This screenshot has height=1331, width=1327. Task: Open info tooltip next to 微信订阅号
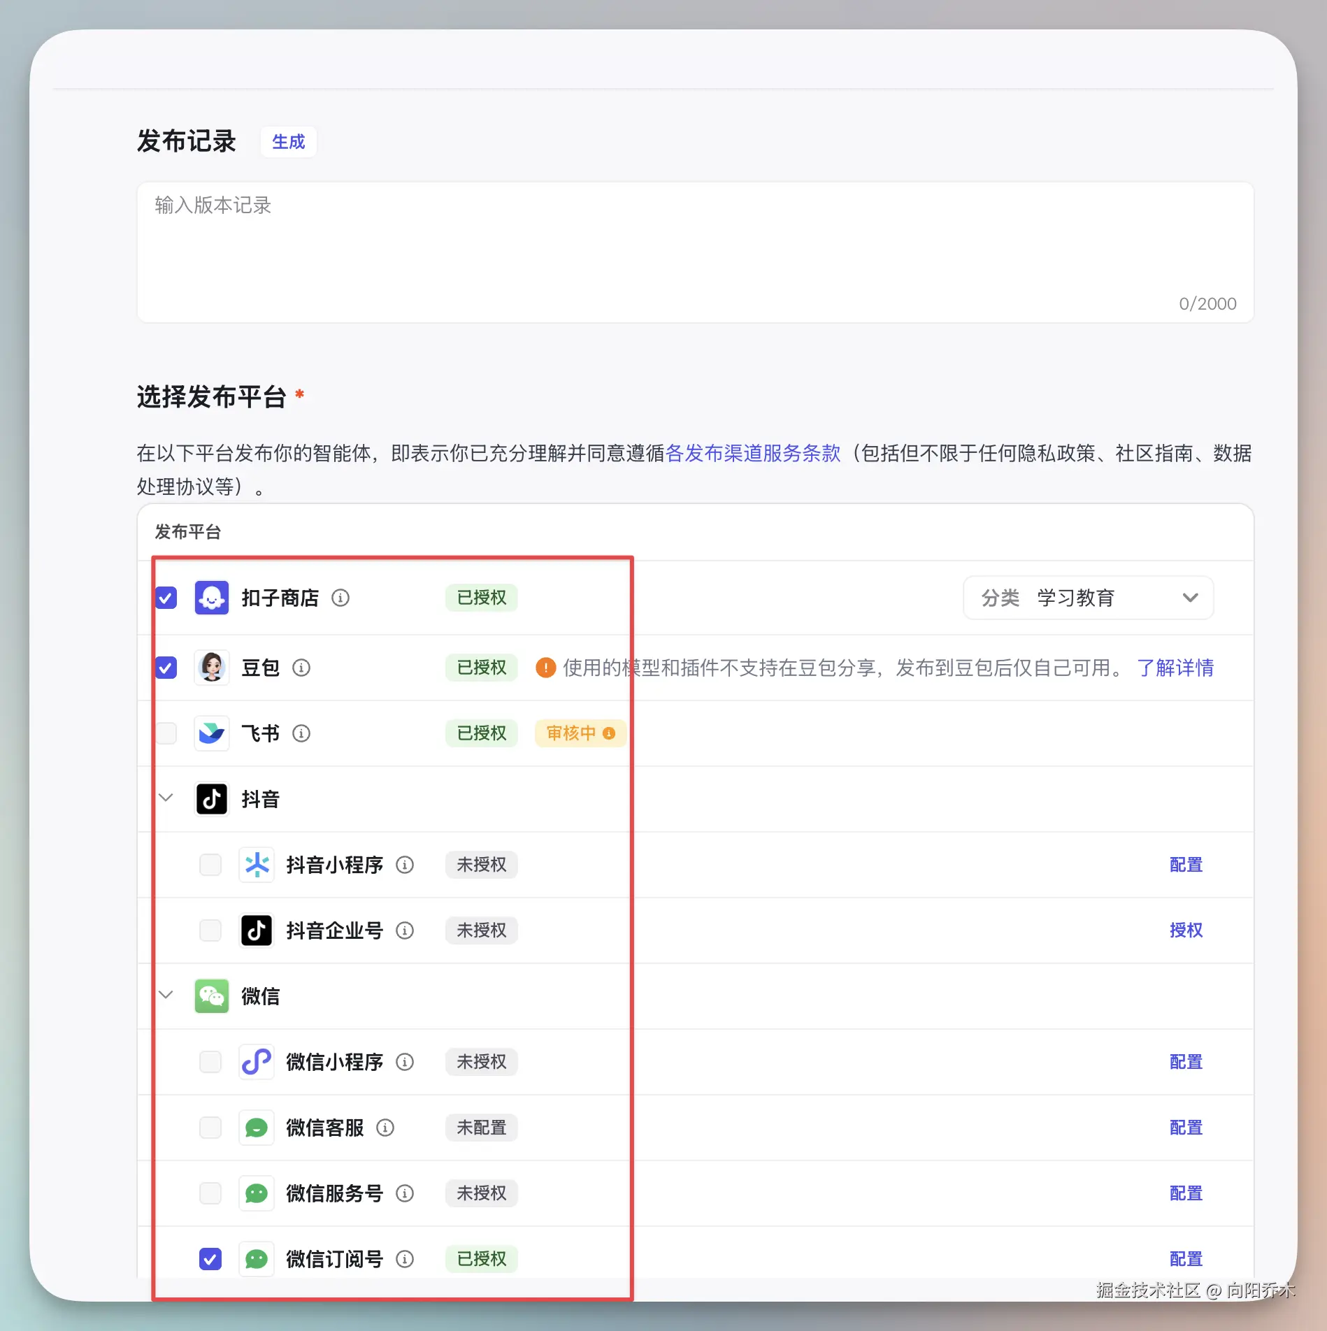coord(405,1259)
